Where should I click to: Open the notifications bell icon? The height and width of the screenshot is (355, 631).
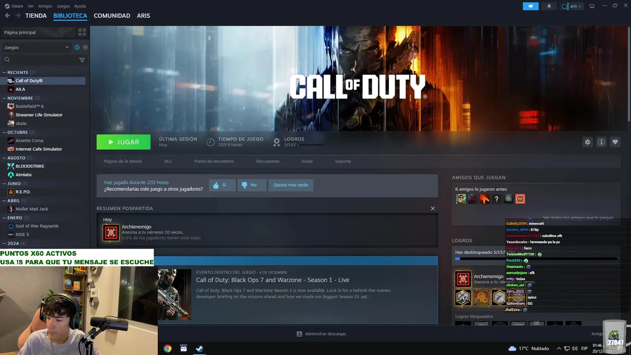549,6
